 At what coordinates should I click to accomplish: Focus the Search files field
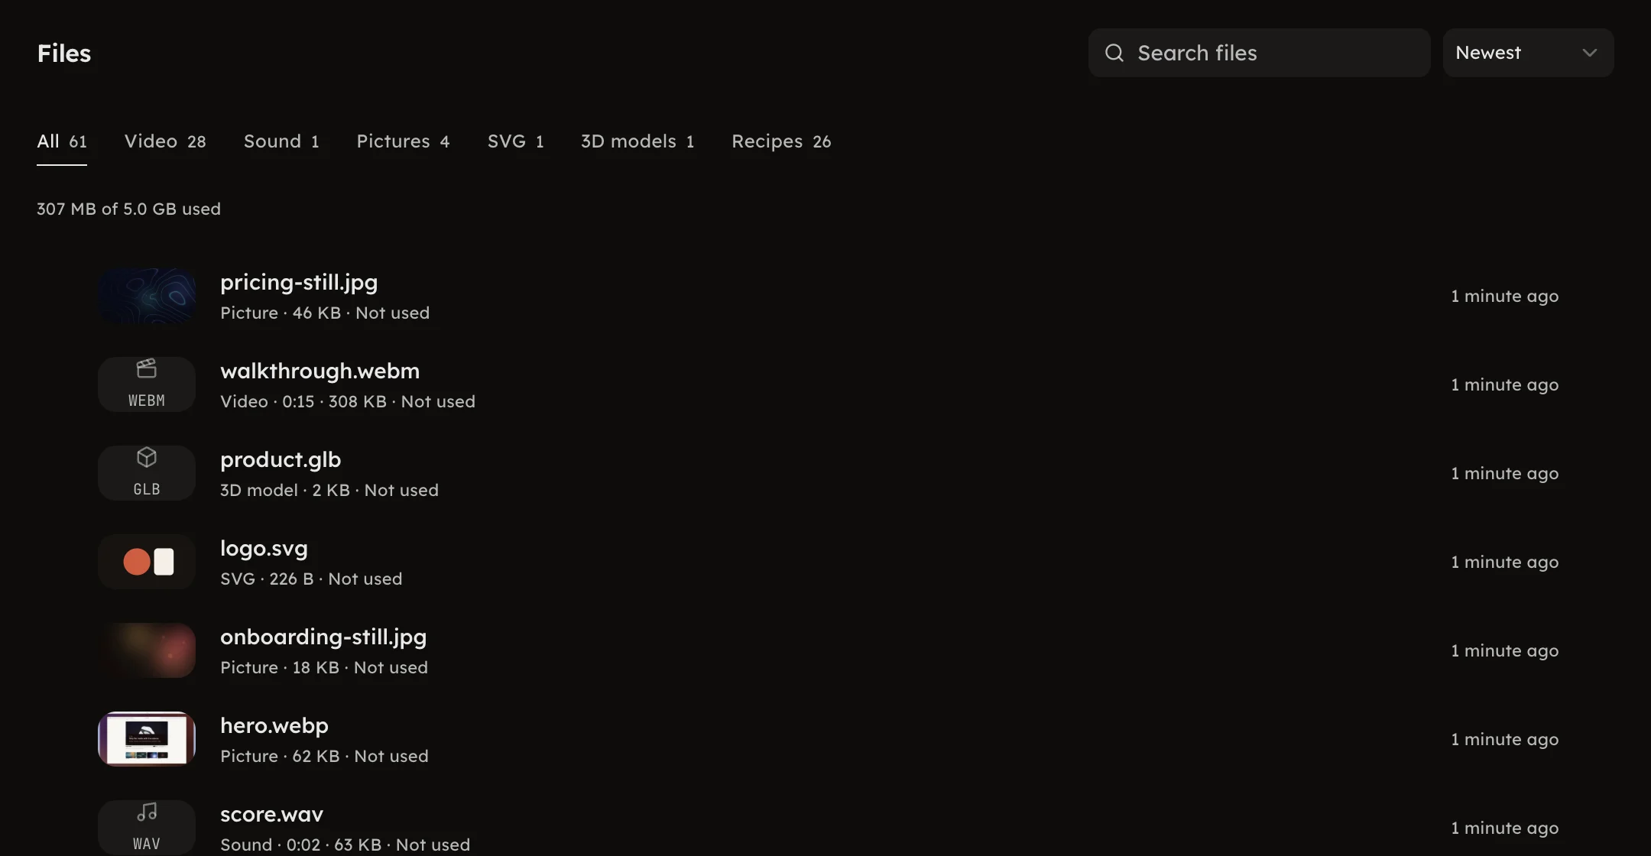pos(1259,53)
